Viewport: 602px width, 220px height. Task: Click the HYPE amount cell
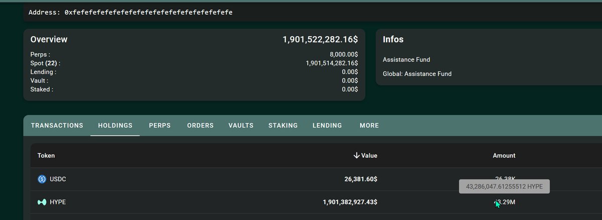[504, 202]
